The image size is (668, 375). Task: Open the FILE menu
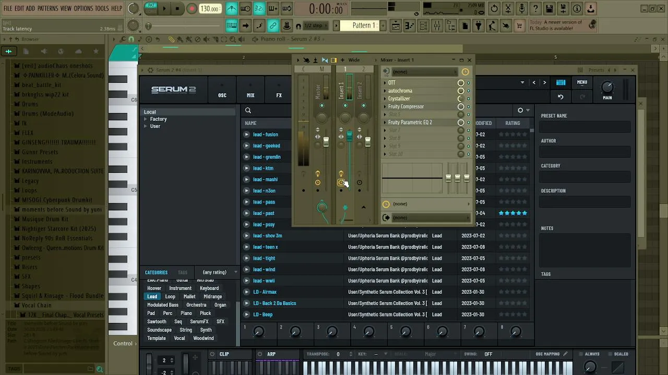[8, 8]
